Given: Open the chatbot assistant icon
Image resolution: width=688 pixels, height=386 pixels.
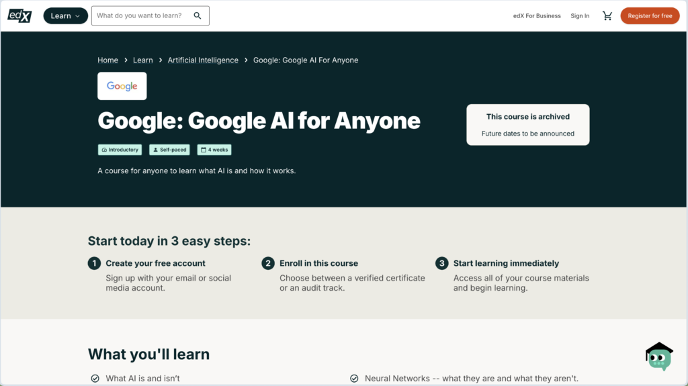Looking at the screenshot, I should (659, 356).
